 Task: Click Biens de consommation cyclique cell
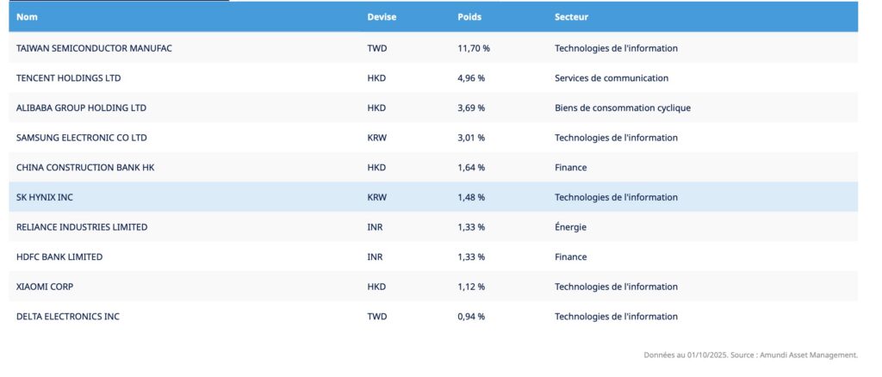point(622,108)
